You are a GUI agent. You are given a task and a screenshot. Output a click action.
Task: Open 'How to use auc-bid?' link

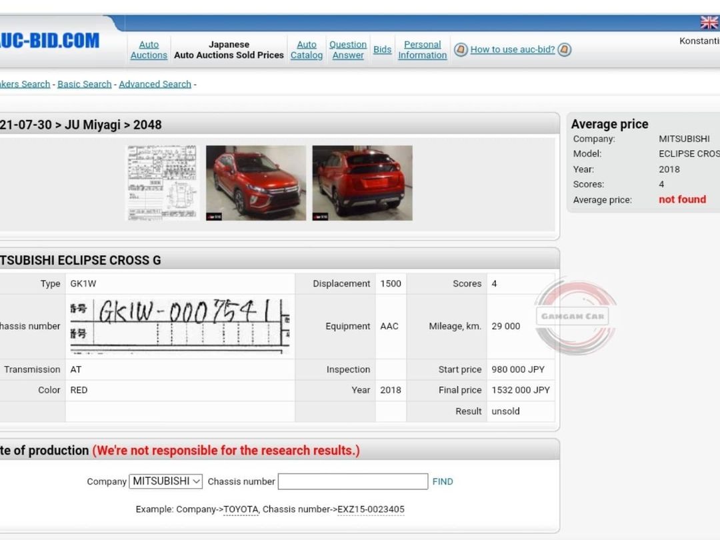click(513, 49)
